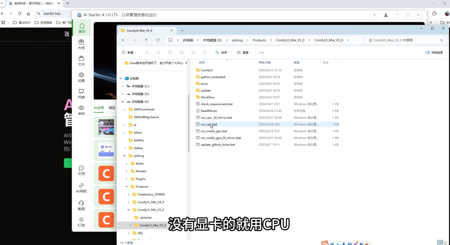Collapse the qidong folder tree node

tap(125, 156)
